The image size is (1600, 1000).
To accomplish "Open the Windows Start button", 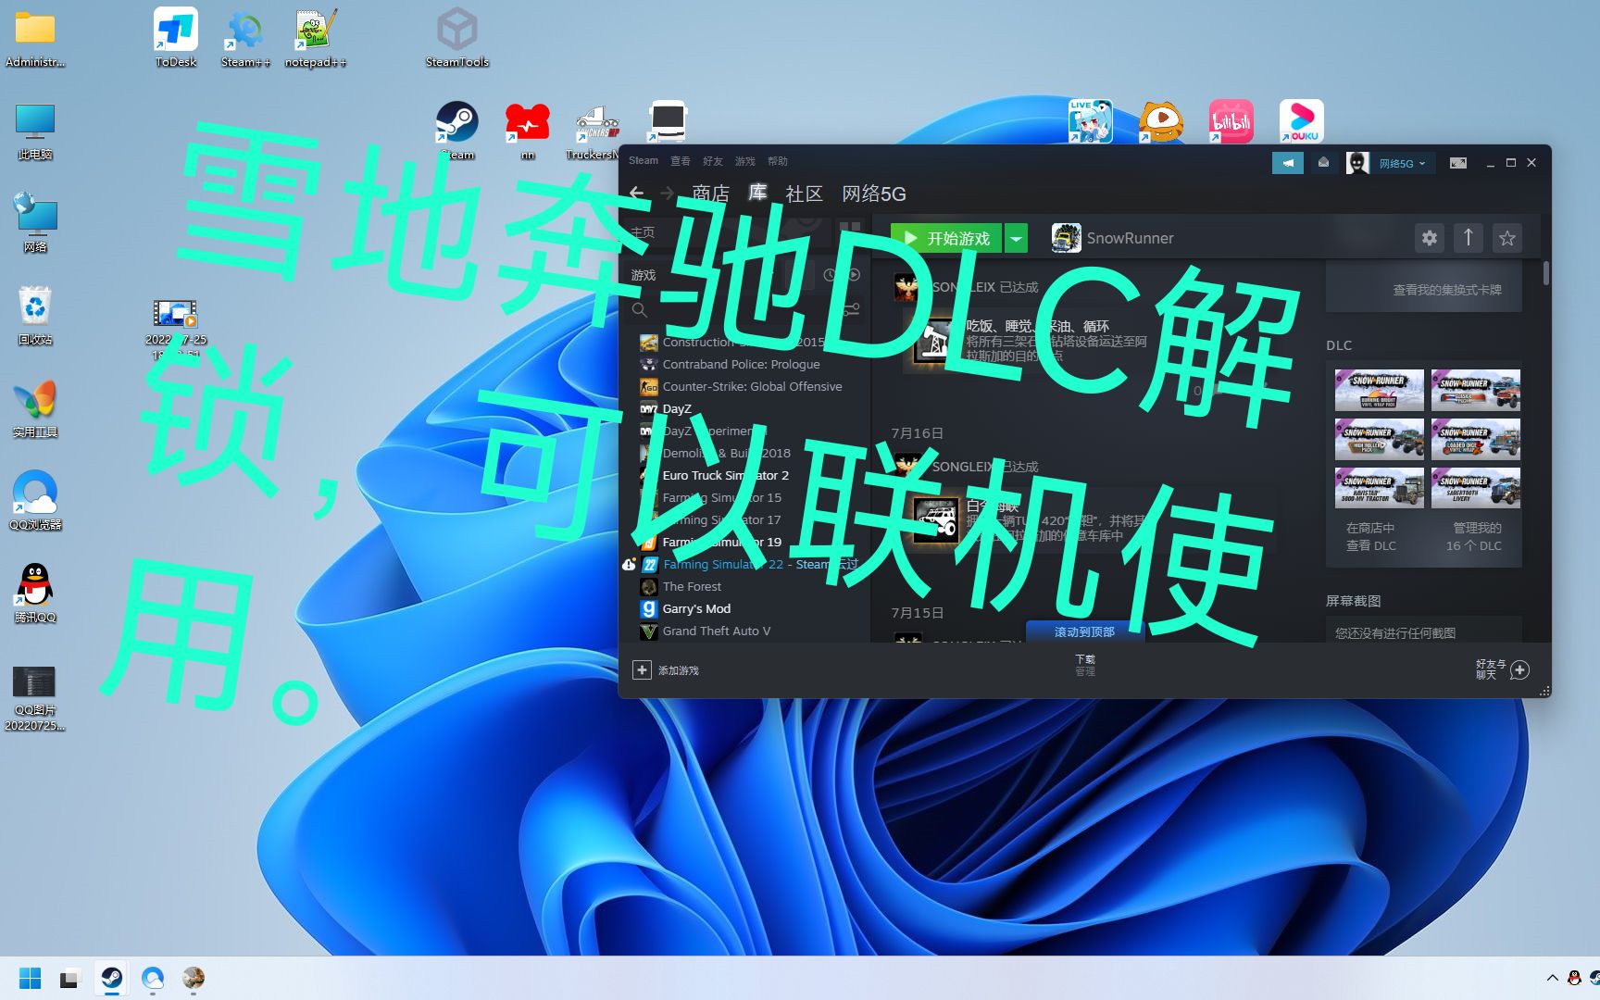I will (30, 979).
